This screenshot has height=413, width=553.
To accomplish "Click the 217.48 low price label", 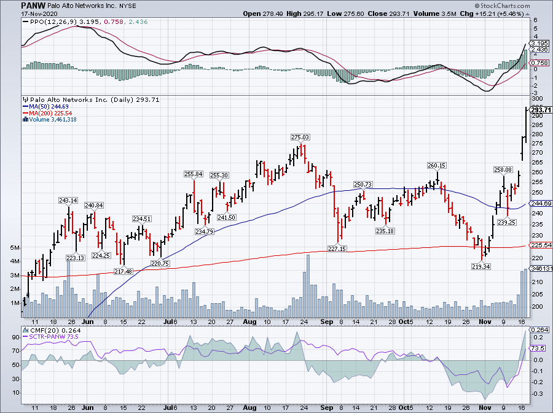I will 123,271.
